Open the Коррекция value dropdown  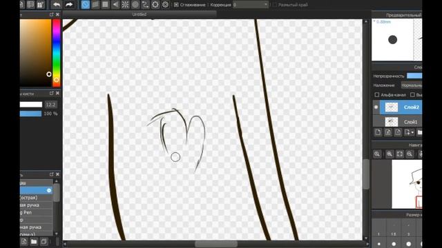tap(250, 5)
